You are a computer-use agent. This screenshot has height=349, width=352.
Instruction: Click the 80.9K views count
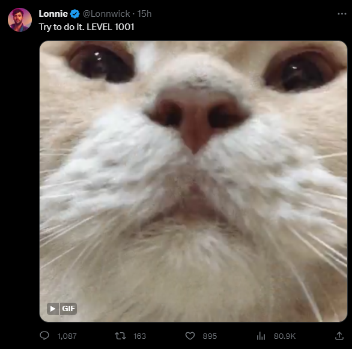pos(285,336)
